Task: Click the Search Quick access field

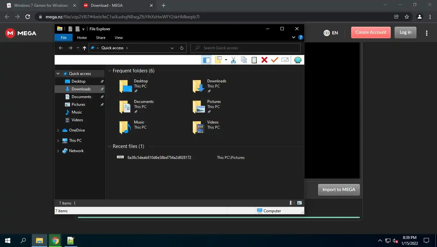Action: (x=245, y=48)
